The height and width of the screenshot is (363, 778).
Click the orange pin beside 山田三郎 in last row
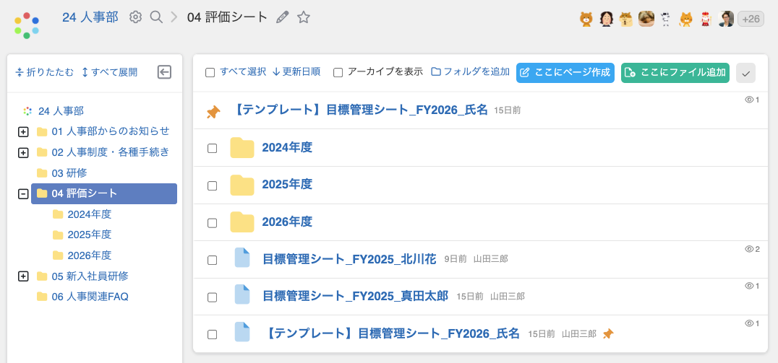point(608,334)
